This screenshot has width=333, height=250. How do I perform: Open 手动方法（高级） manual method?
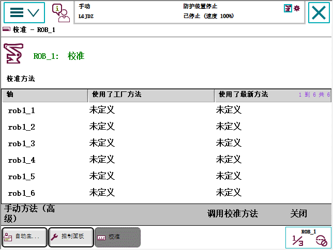click(x=30, y=213)
